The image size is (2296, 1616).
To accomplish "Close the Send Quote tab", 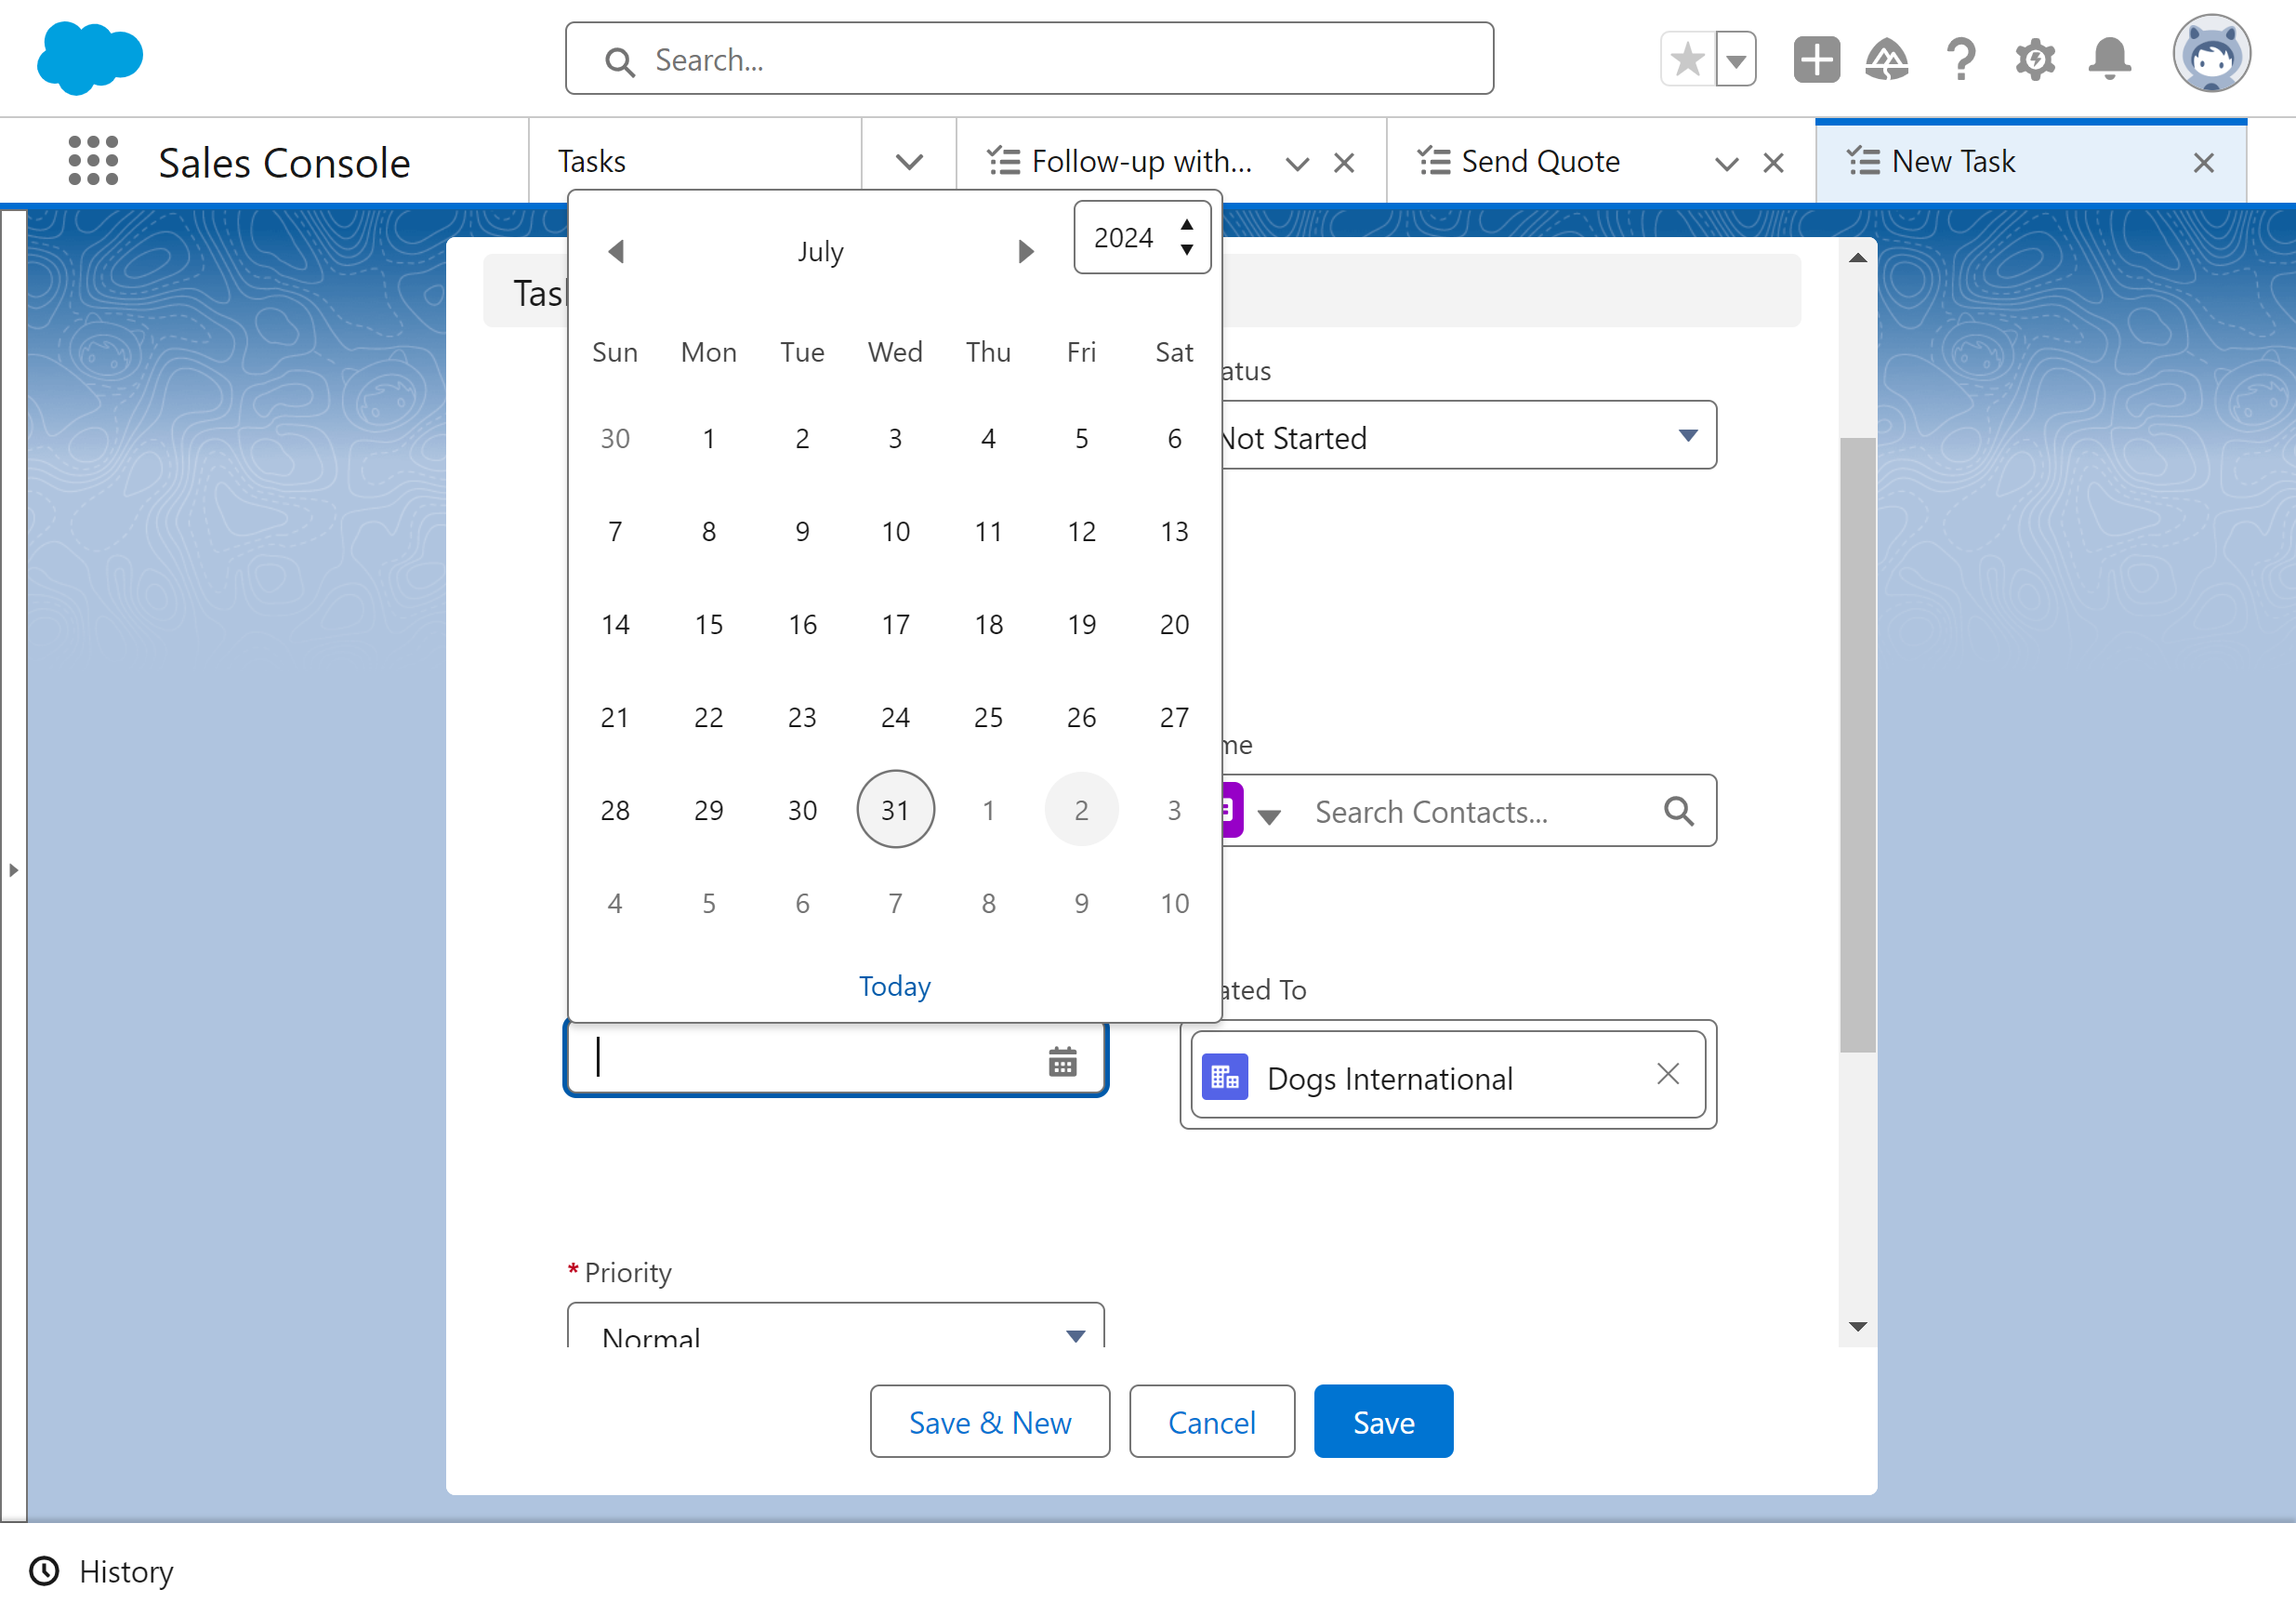I will [x=1773, y=162].
